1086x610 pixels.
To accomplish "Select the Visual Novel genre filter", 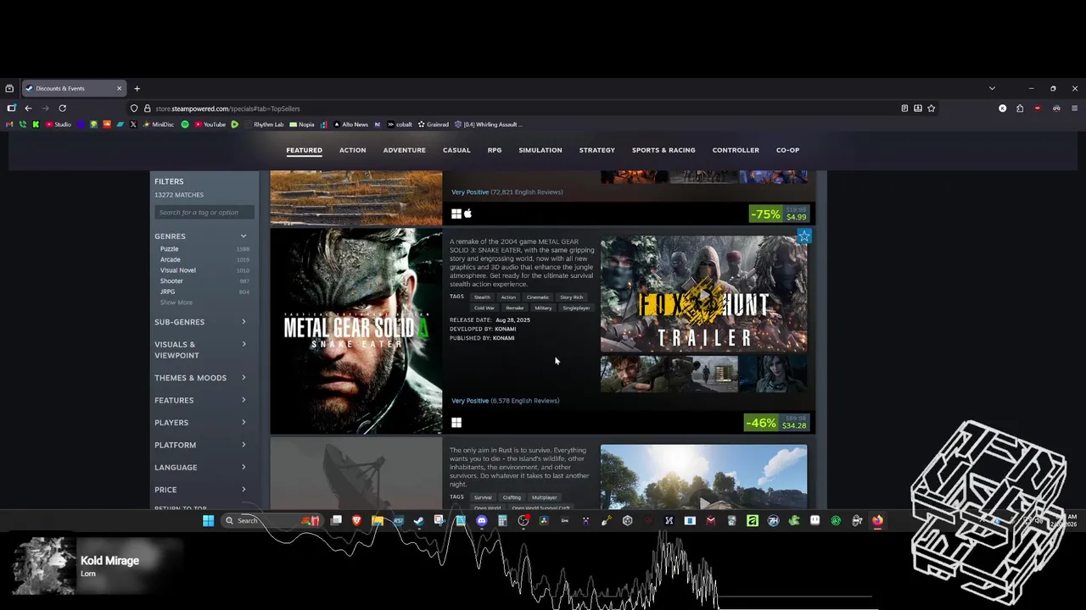I will pos(177,270).
